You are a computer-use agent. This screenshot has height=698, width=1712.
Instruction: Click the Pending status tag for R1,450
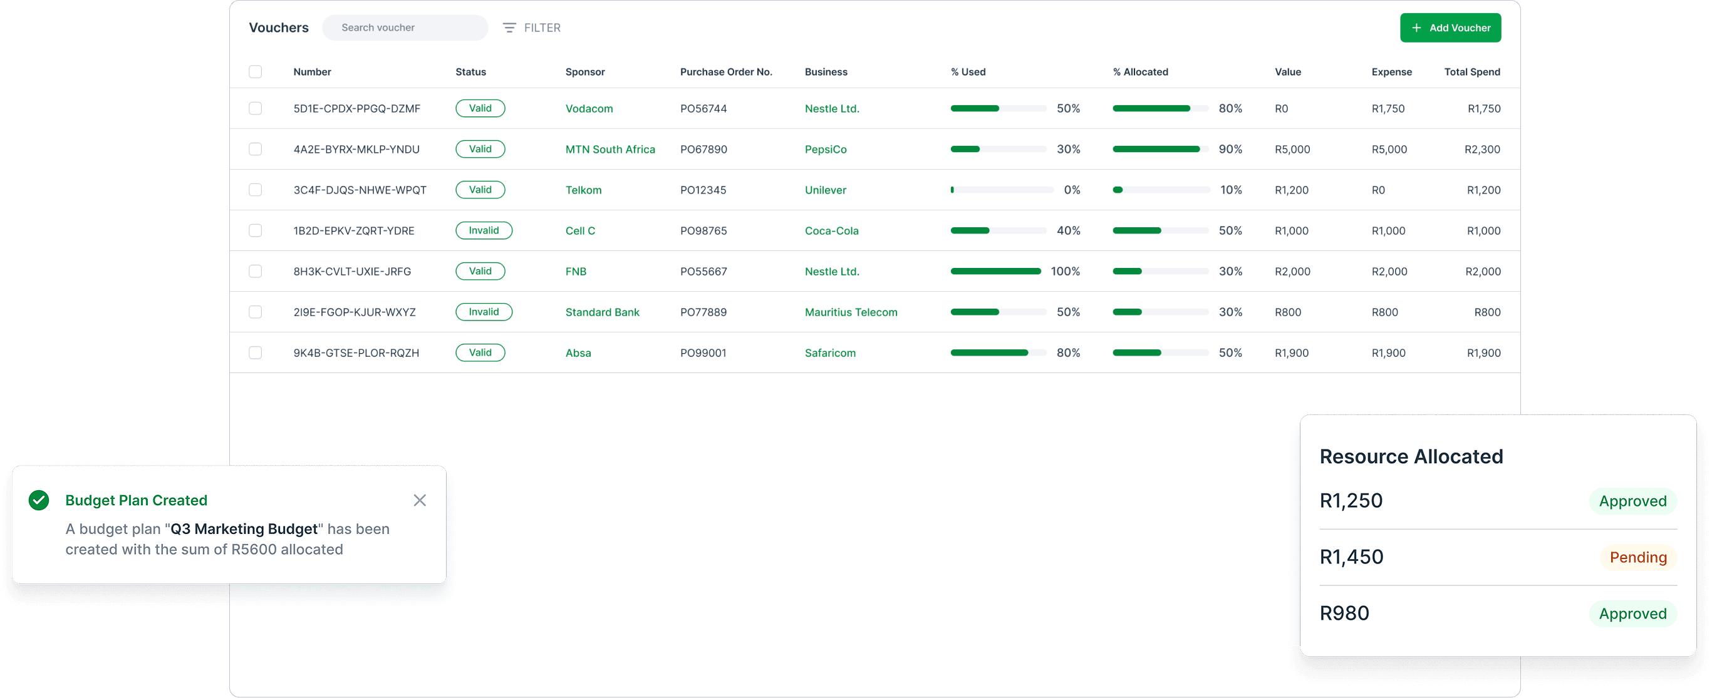pyautogui.click(x=1637, y=557)
